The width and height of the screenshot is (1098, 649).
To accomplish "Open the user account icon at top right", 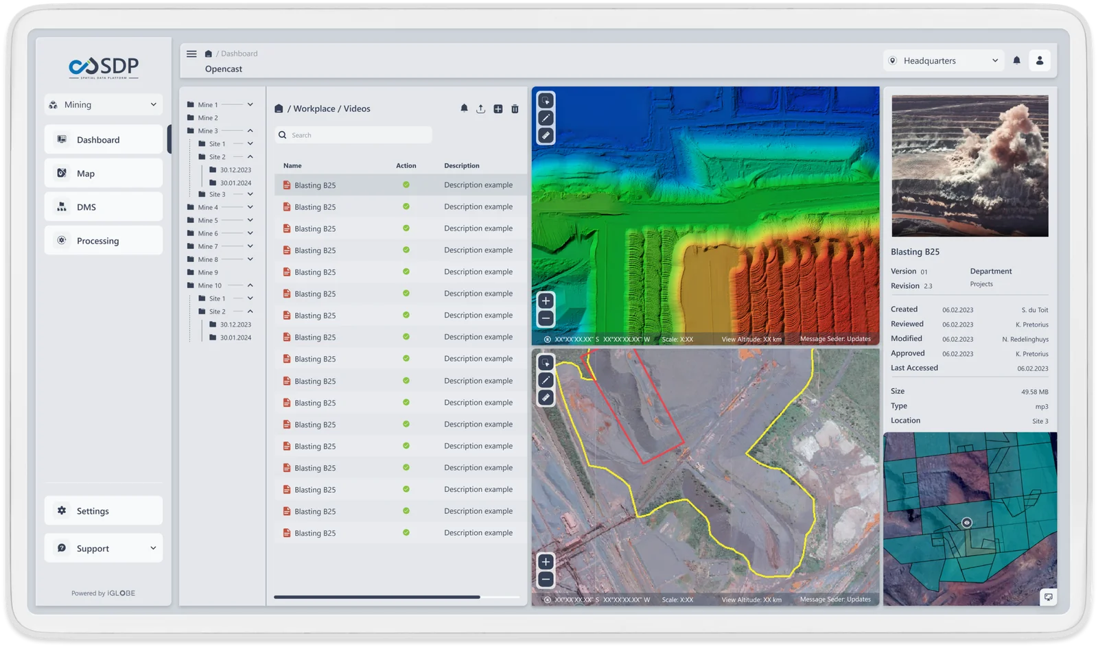I will point(1040,60).
